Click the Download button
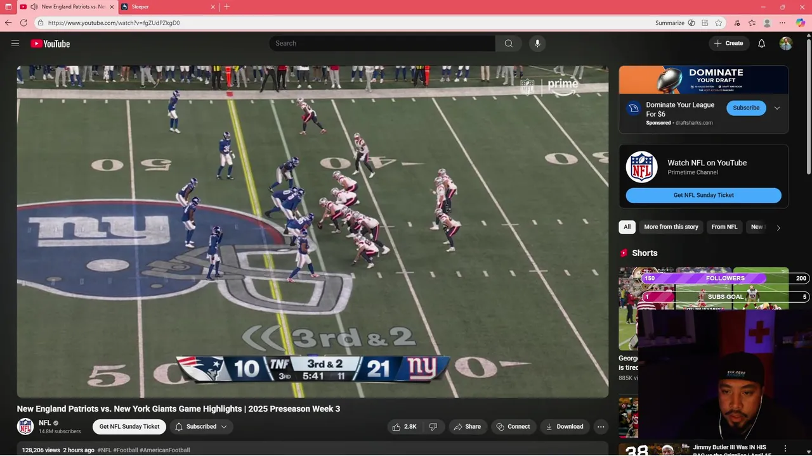Image resolution: width=812 pixels, height=456 pixels. click(x=565, y=427)
